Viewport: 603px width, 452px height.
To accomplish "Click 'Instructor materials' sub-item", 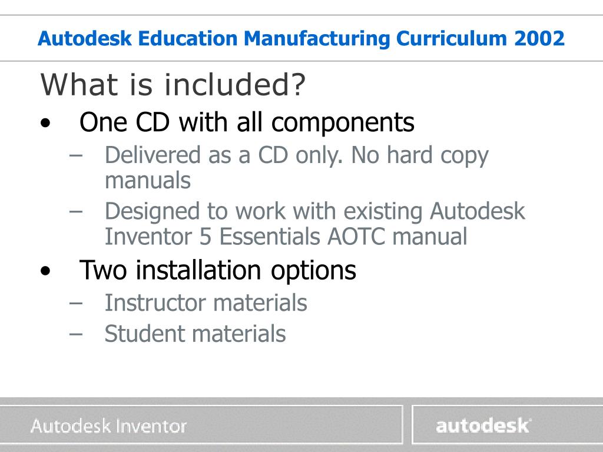I will [x=206, y=303].
